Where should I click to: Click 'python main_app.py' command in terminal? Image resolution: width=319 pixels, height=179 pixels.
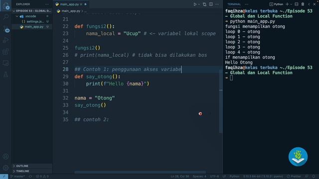click(x=253, y=21)
